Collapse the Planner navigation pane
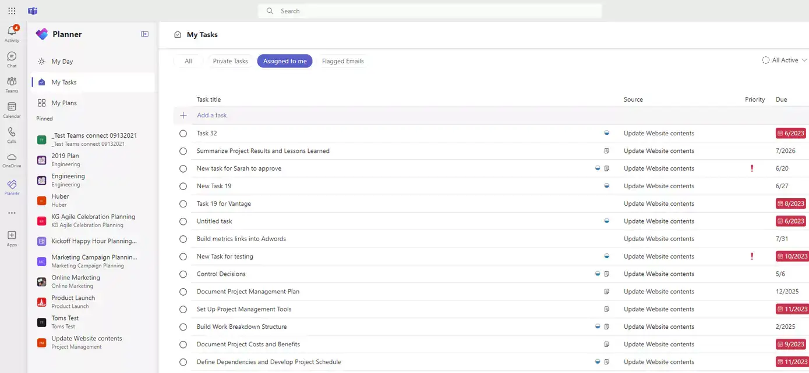 pyautogui.click(x=144, y=34)
